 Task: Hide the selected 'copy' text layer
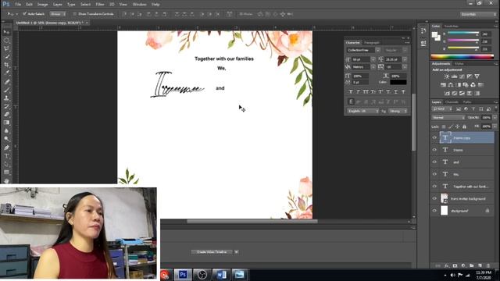(434, 137)
